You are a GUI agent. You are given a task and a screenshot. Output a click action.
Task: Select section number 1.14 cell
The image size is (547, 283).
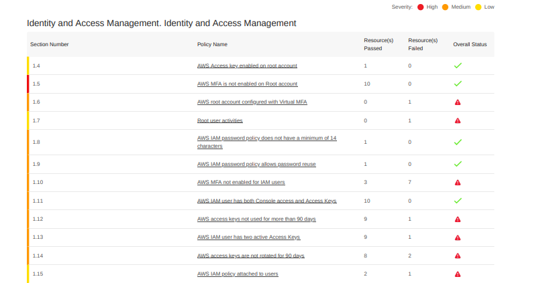pyautogui.click(x=38, y=256)
